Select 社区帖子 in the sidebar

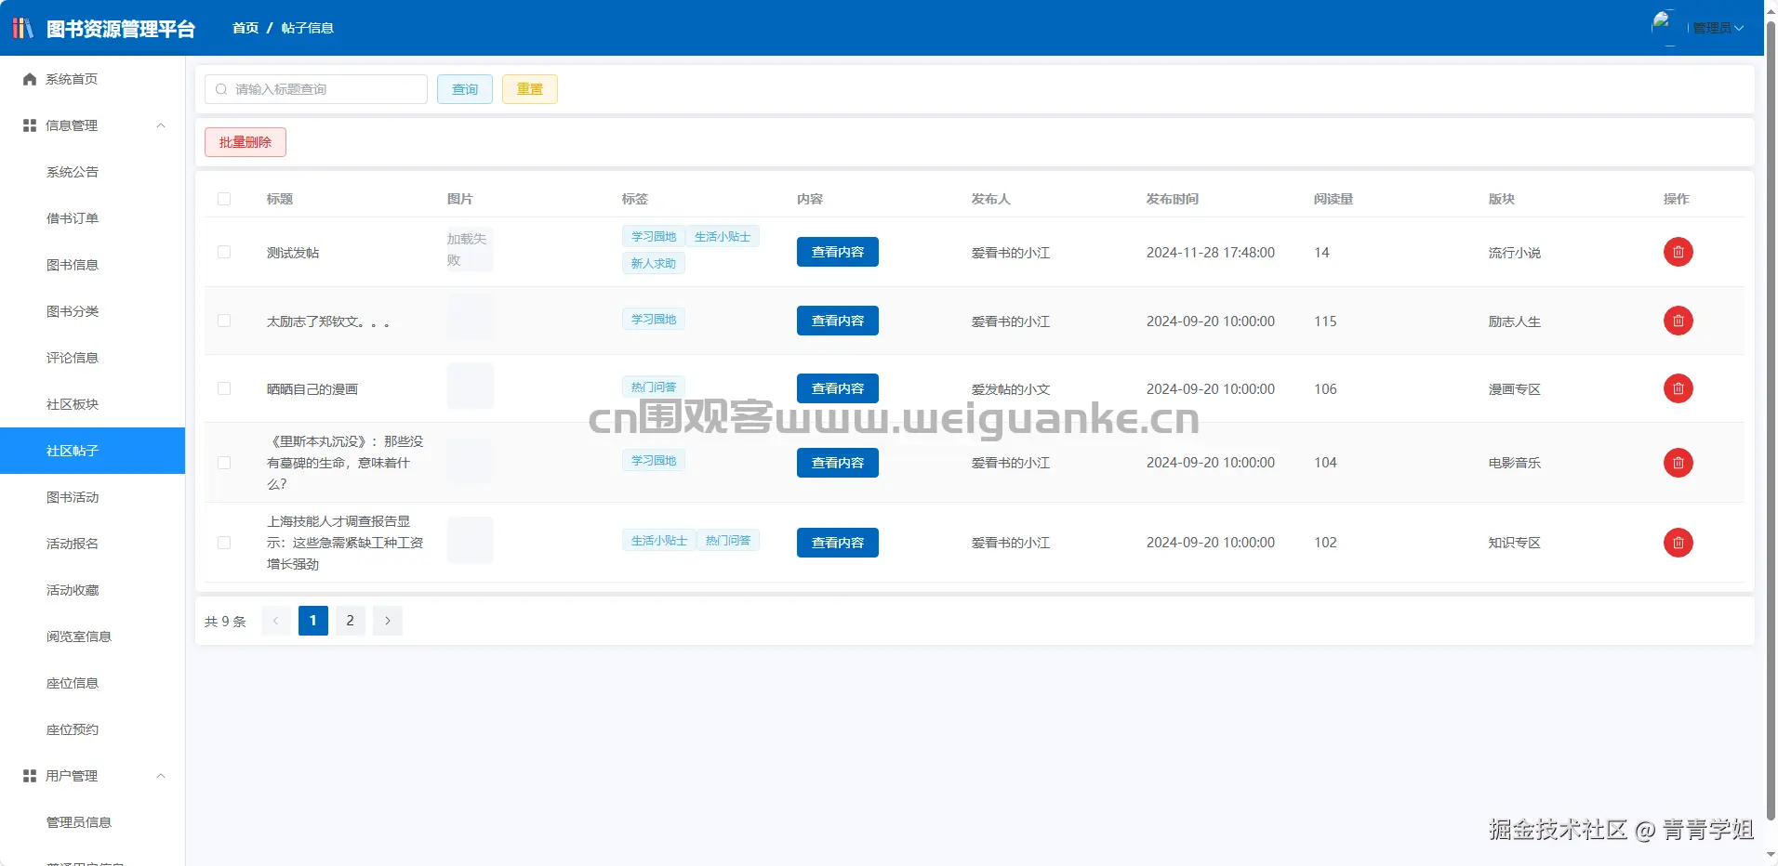tap(93, 451)
